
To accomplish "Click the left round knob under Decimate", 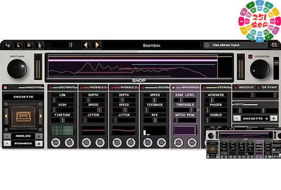I will pos(56,142).
